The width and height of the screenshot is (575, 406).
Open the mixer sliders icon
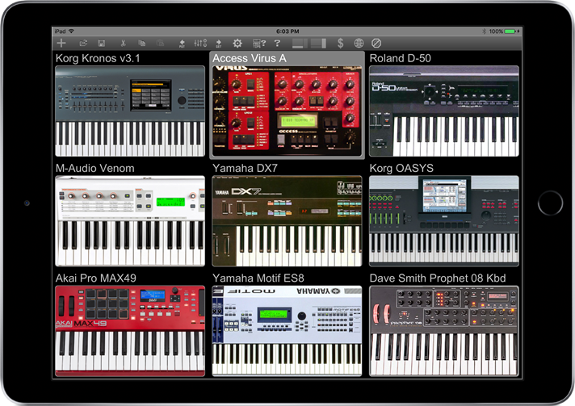[x=200, y=44]
